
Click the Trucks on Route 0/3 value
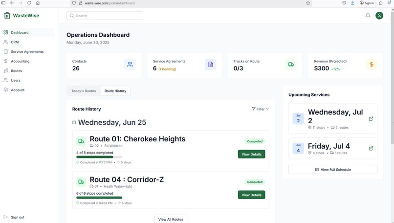click(x=238, y=68)
